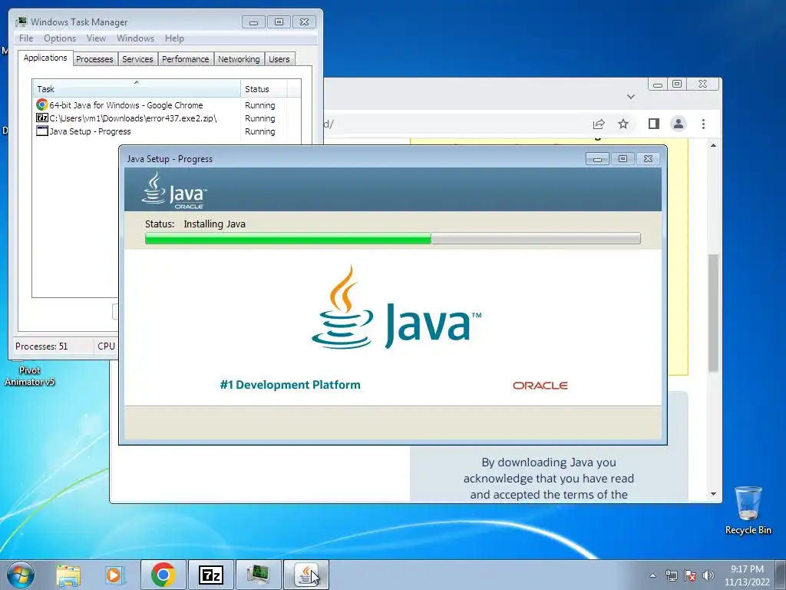
Task: Switch to the Performance tab
Action: 186,59
